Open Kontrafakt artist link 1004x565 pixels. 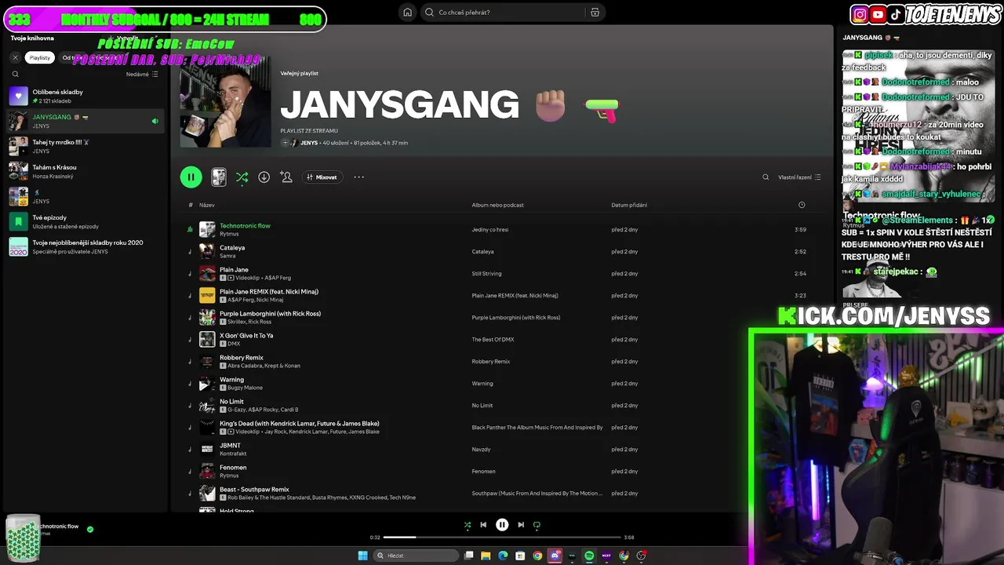tap(233, 454)
